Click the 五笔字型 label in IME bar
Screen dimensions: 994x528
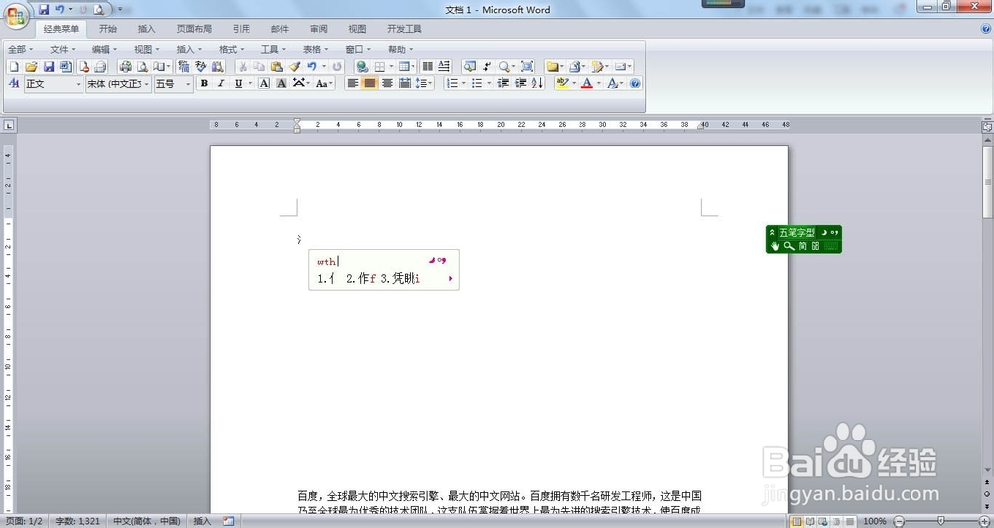[797, 233]
